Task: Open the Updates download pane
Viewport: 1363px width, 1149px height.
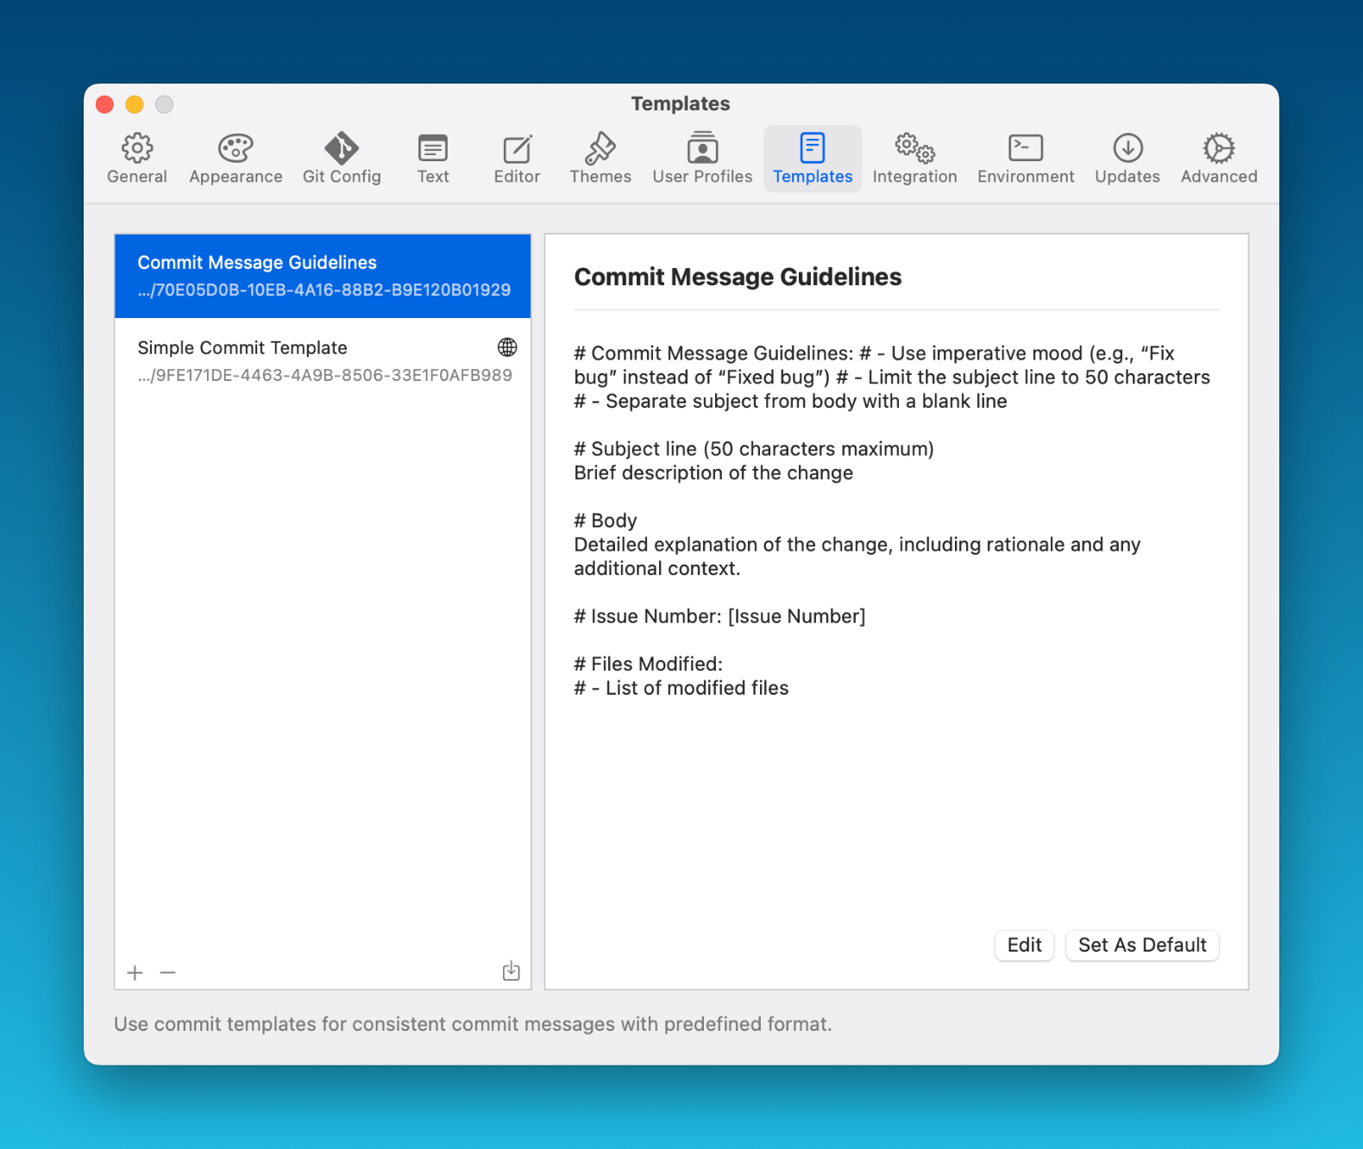Action: (1127, 159)
